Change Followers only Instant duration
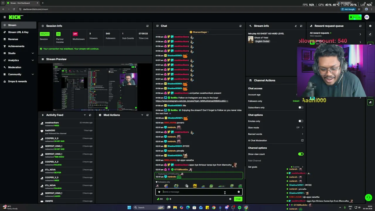 pyautogui.click(x=296, y=101)
